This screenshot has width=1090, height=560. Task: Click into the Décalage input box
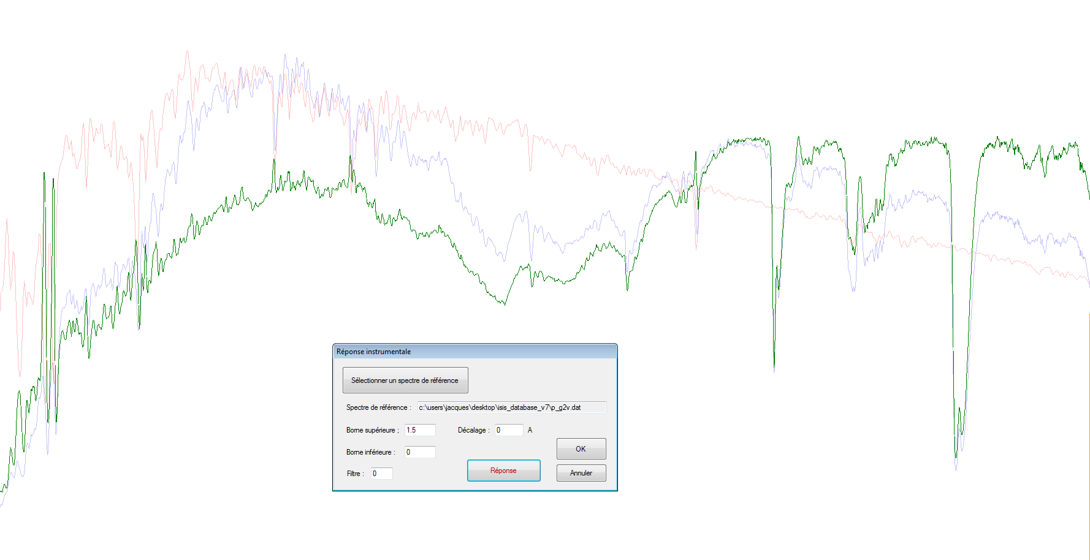(508, 430)
